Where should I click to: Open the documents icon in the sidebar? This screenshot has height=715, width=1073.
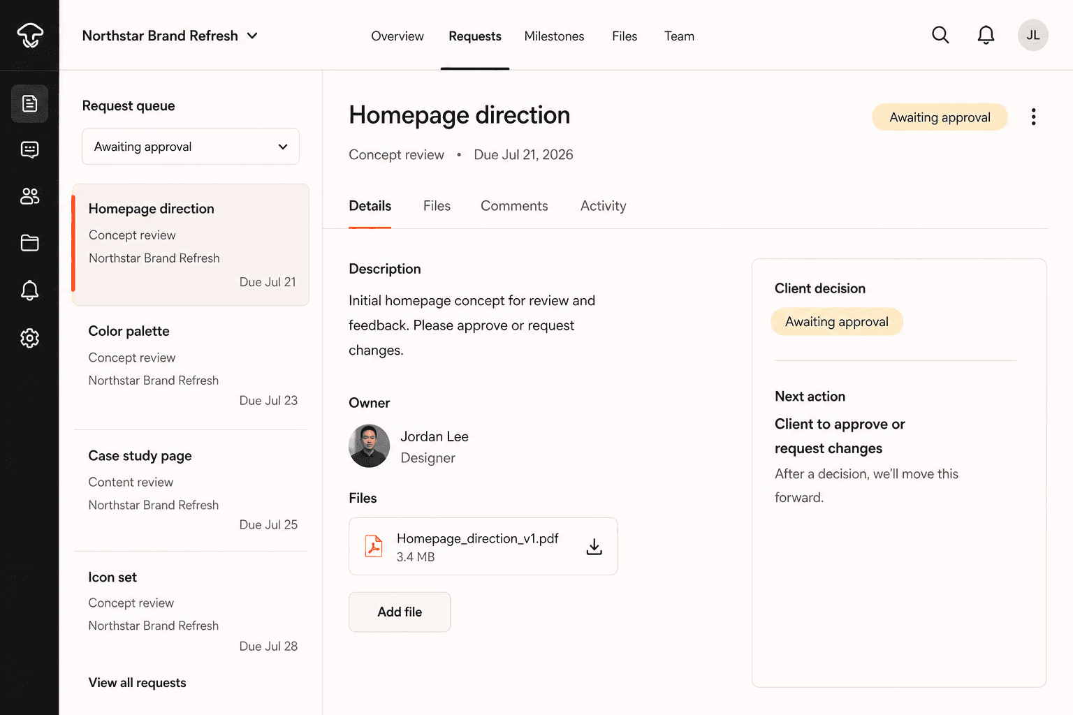pos(29,103)
